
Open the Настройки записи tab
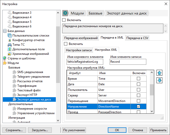[79, 50]
